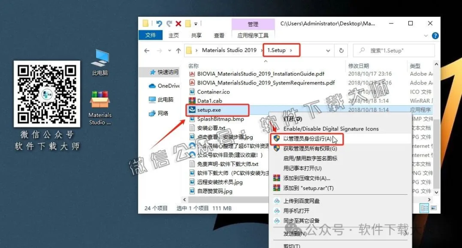
Task: Choose 获取管理员所有权限(G)
Action: point(310,148)
